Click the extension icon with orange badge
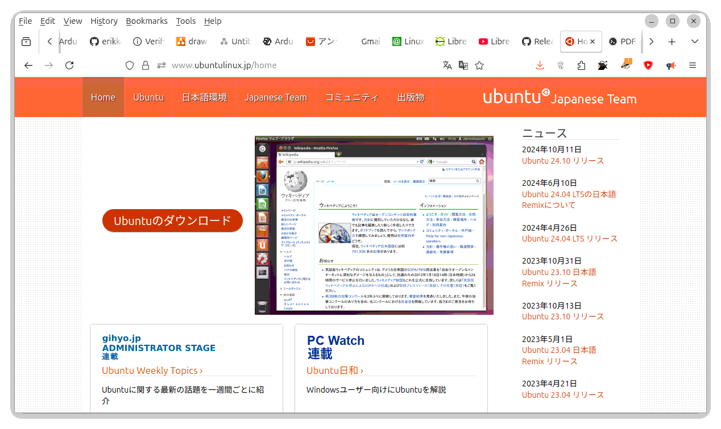This screenshot has height=429, width=721. click(x=626, y=64)
